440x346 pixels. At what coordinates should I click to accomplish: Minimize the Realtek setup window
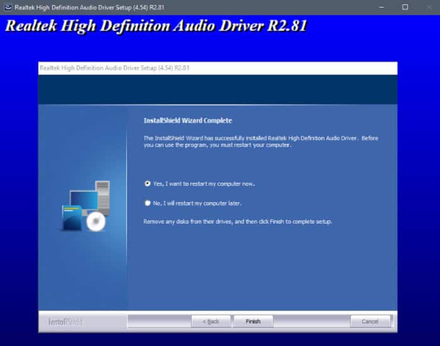coord(382,8)
